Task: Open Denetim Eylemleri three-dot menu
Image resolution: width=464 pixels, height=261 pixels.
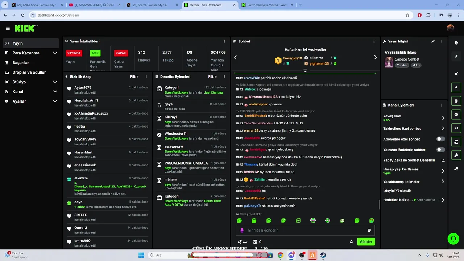Action: (224, 77)
